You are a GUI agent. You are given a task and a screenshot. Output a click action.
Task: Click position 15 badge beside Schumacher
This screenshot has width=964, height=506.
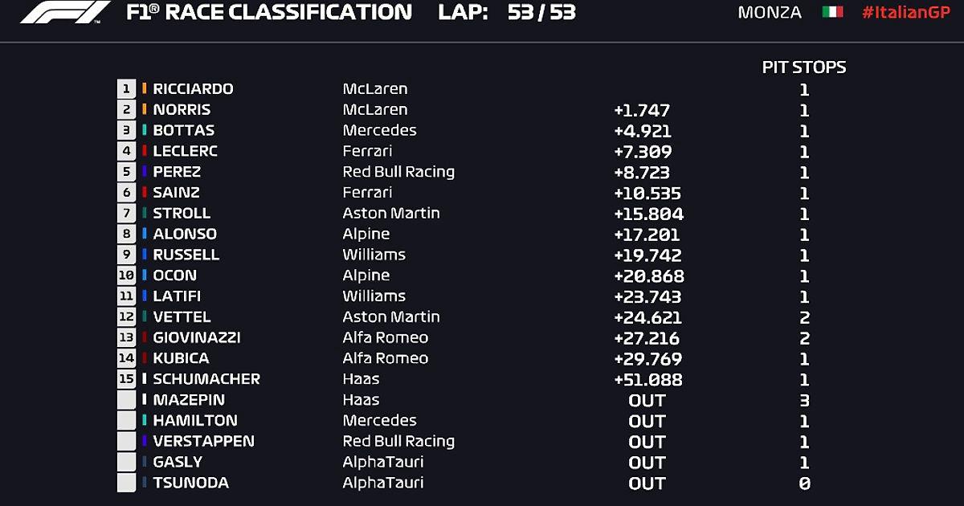click(x=126, y=378)
